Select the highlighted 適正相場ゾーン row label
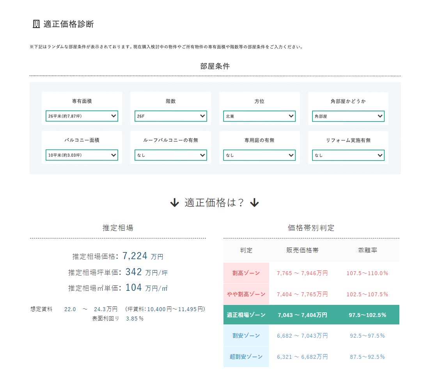The width and height of the screenshot is (429, 376). [x=246, y=315]
